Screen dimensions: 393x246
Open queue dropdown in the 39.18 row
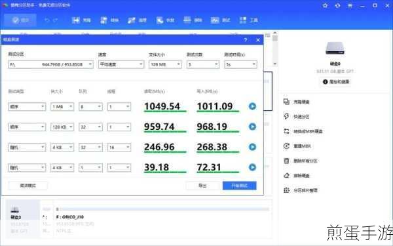click(90, 168)
